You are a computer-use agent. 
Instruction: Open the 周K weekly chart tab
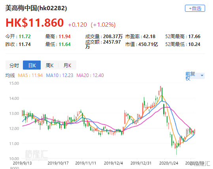49,65
